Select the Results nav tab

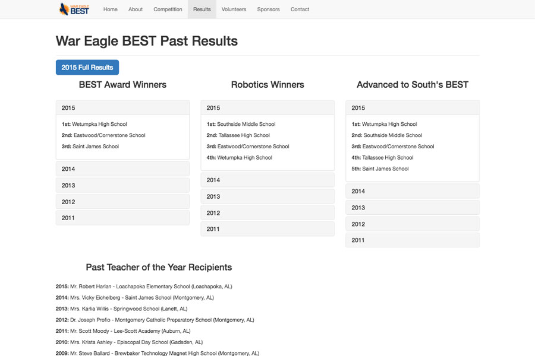tap(202, 9)
